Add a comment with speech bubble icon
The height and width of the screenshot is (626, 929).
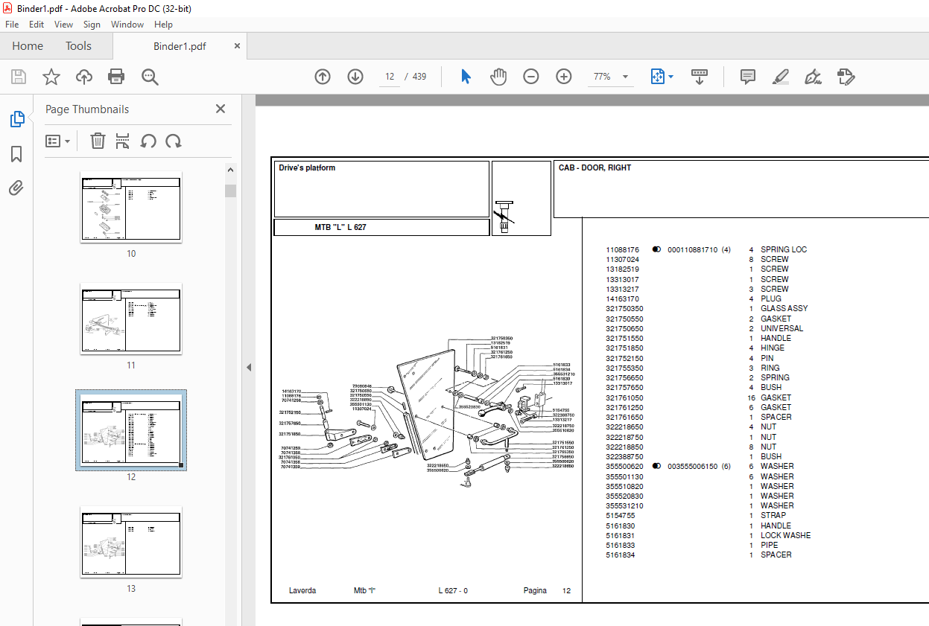pos(748,77)
